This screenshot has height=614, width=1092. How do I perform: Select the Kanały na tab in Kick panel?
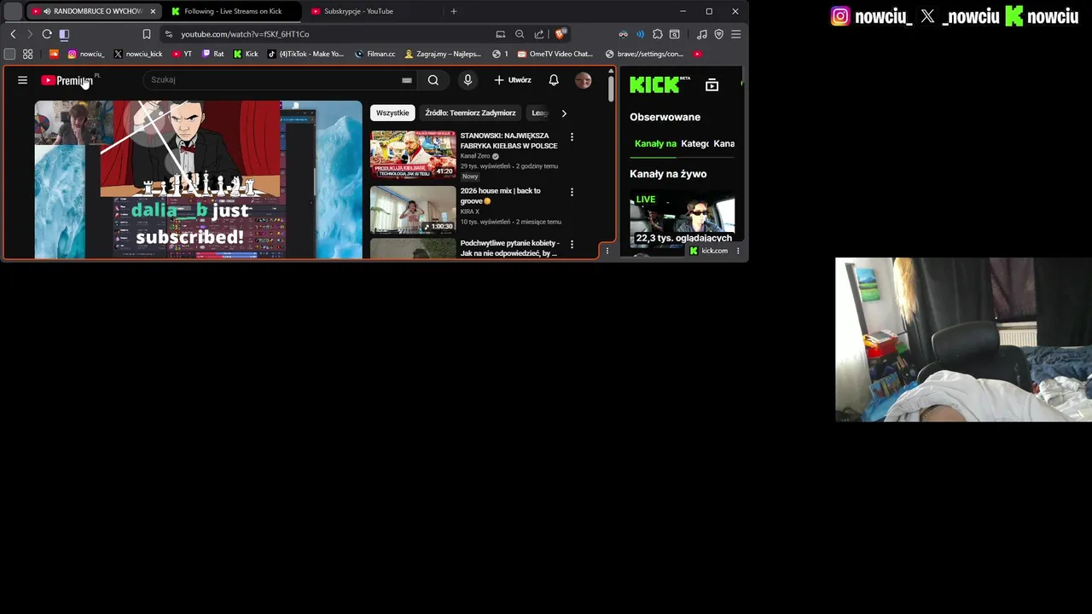click(x=655, y=143)
